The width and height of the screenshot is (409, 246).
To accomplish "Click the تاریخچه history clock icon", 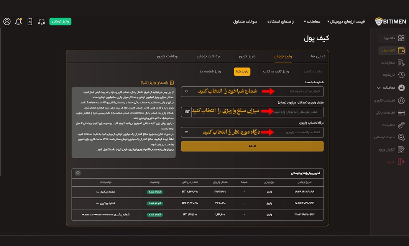I will coord(401,75).
